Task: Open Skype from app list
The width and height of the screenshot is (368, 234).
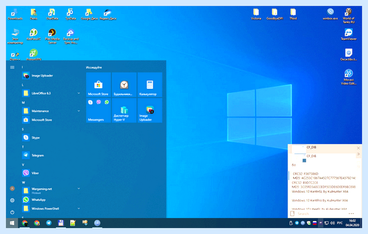Action: point(51,137)
